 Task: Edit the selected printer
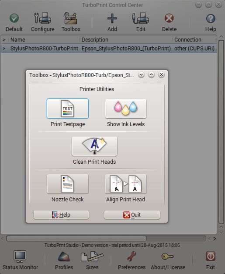click(141, 23)
